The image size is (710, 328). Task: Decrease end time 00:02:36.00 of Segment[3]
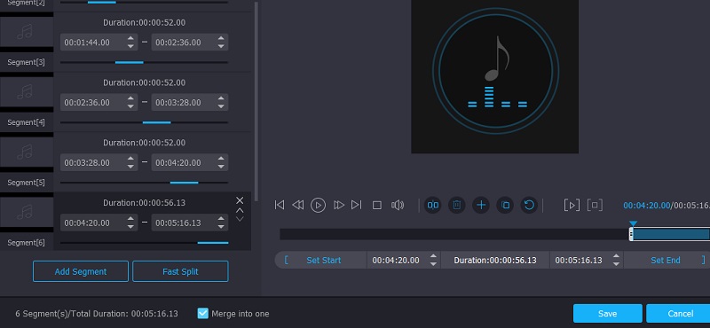[221, 46]
